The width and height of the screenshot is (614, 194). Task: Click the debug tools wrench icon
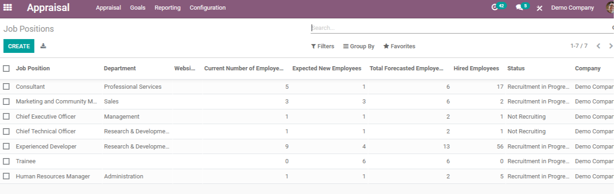[539, 8]
